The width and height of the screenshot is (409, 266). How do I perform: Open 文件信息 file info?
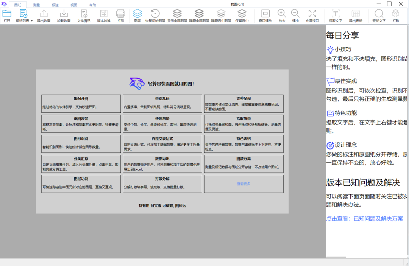pos(84,16)
